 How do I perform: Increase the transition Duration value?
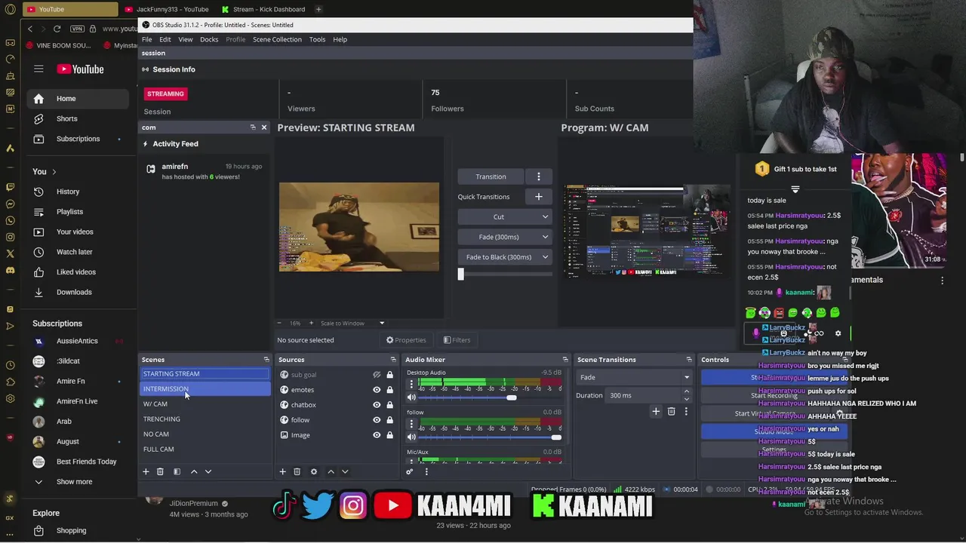tap(686, 391)
